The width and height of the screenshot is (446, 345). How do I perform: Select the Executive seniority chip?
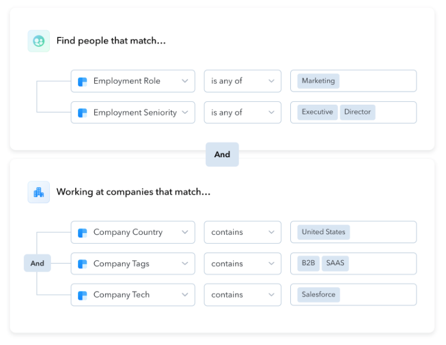pos(317,112)
